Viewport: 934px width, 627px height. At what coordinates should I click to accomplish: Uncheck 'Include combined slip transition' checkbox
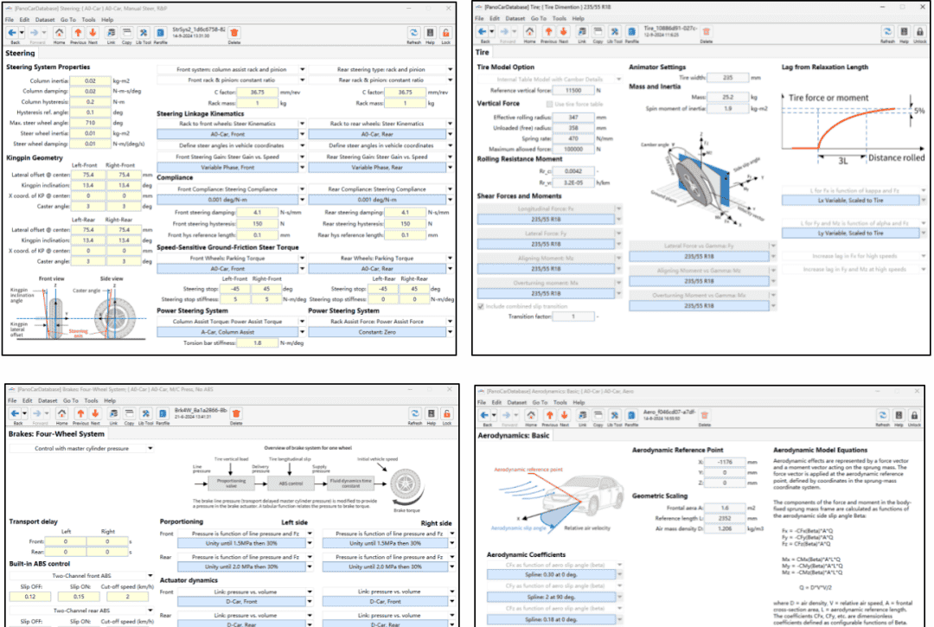pos(482,305)
